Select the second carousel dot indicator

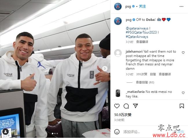55,133
